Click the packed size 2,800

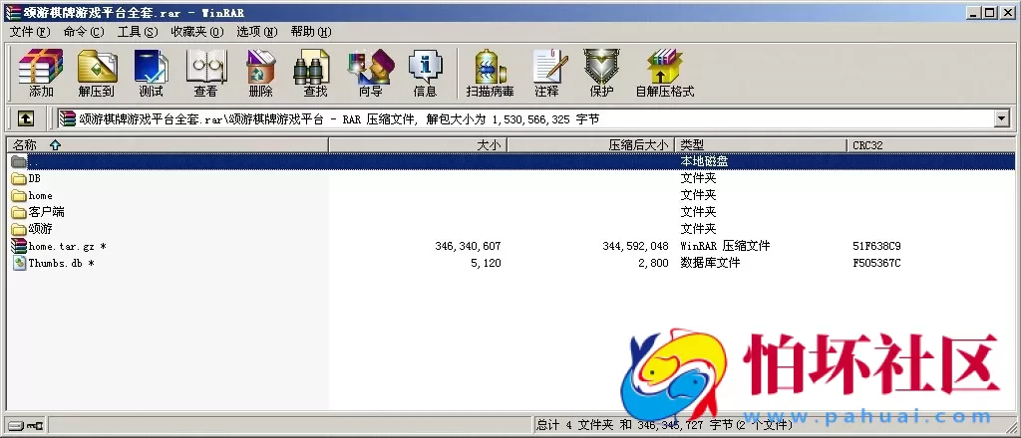pos(653,263)
